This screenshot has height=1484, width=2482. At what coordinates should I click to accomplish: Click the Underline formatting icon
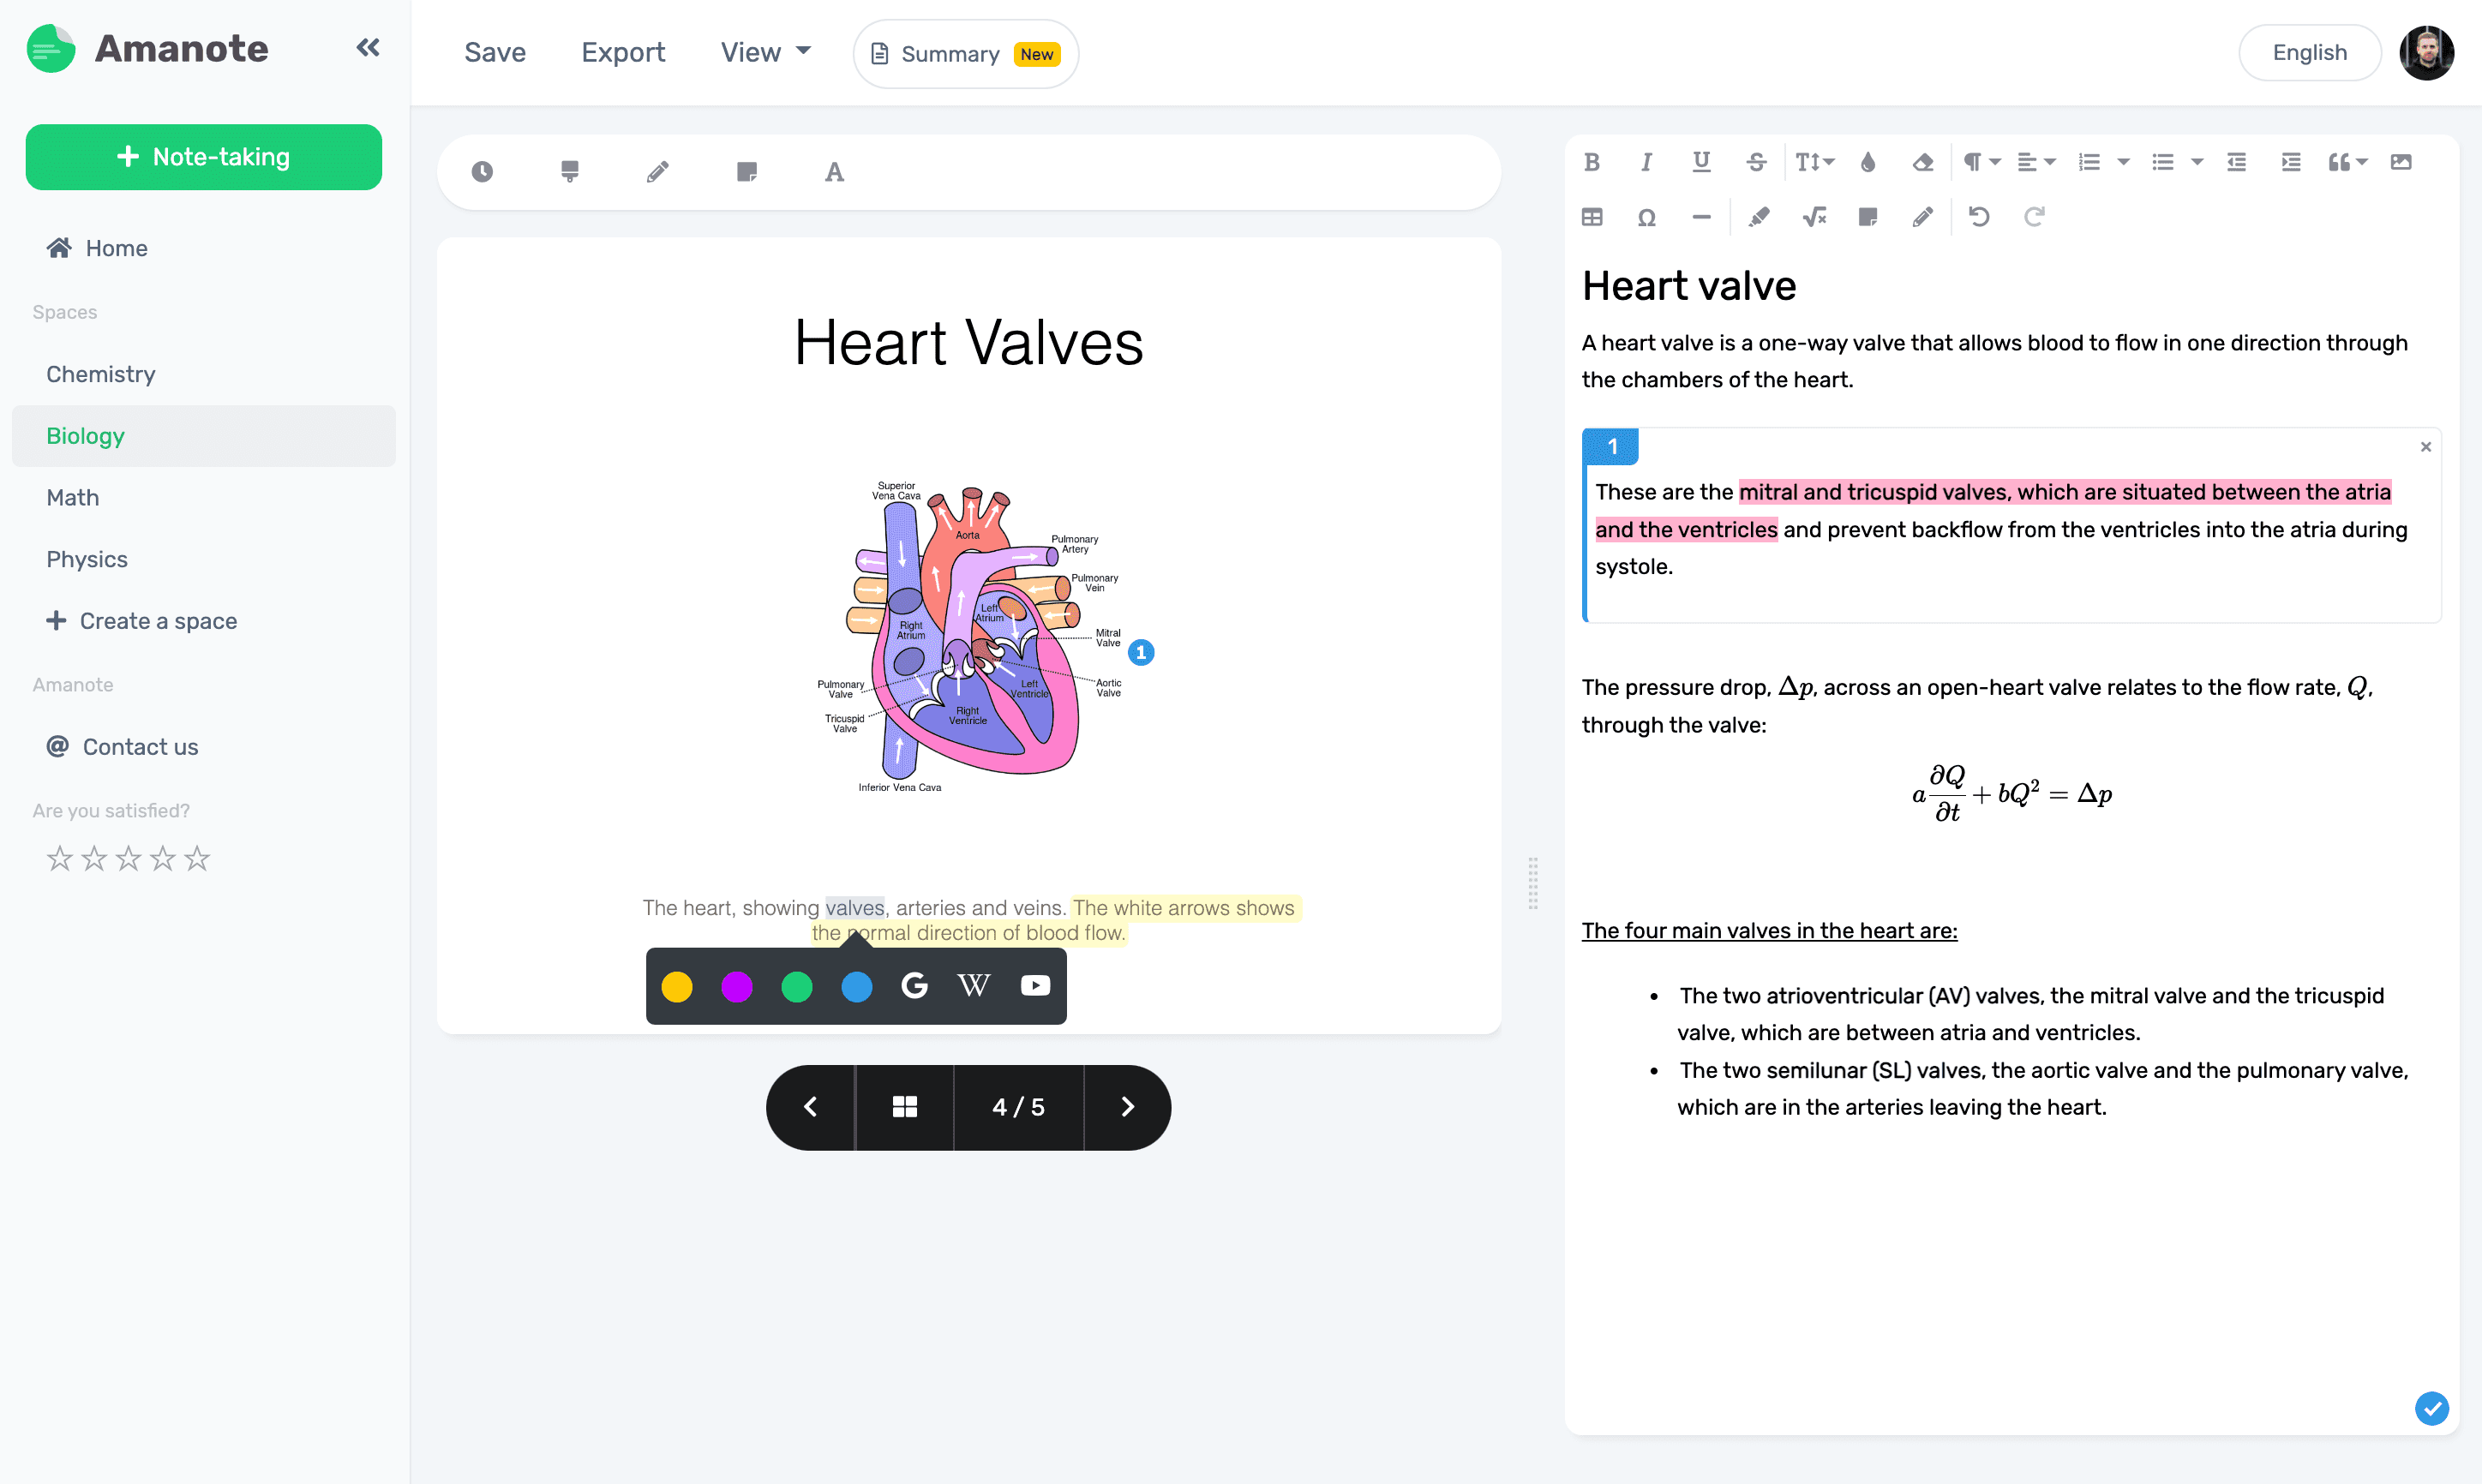point(1700,163)
